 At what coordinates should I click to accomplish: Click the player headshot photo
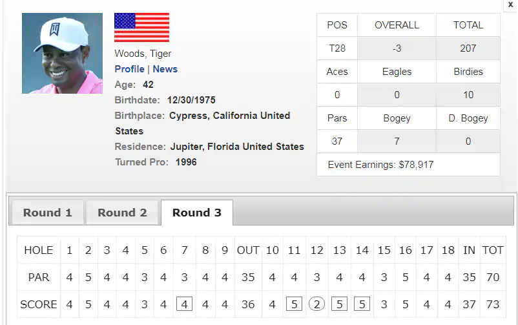(62, 53)
